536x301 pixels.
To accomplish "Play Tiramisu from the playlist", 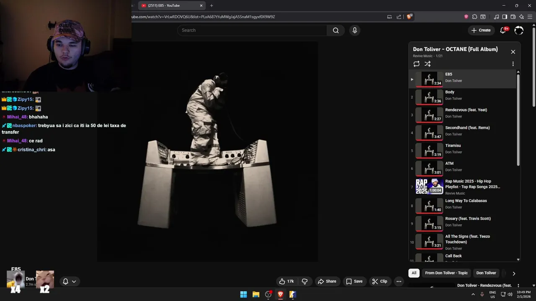I will 463,150.
